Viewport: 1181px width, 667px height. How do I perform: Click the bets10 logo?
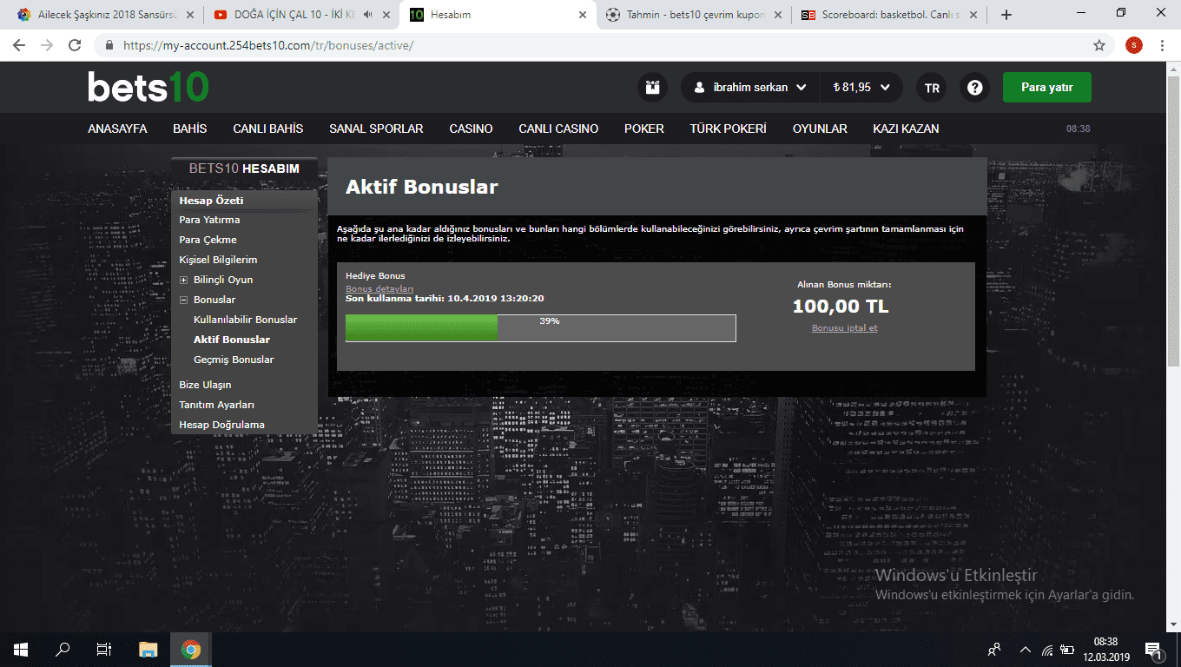(x=148, y=87)
